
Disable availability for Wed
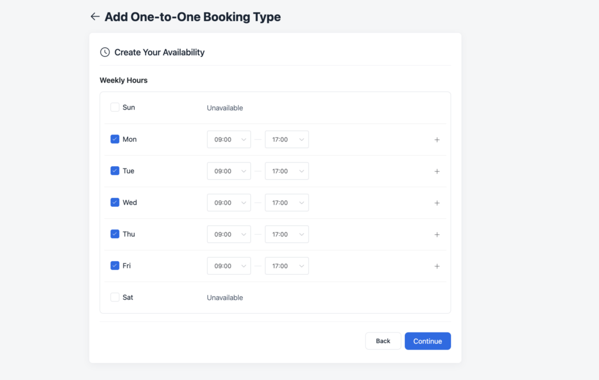coord(115,202)
